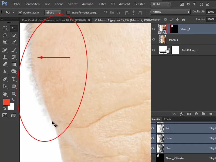Change screen mode icon
Viewport: 216px width, 162px height.
coord(13,115)
